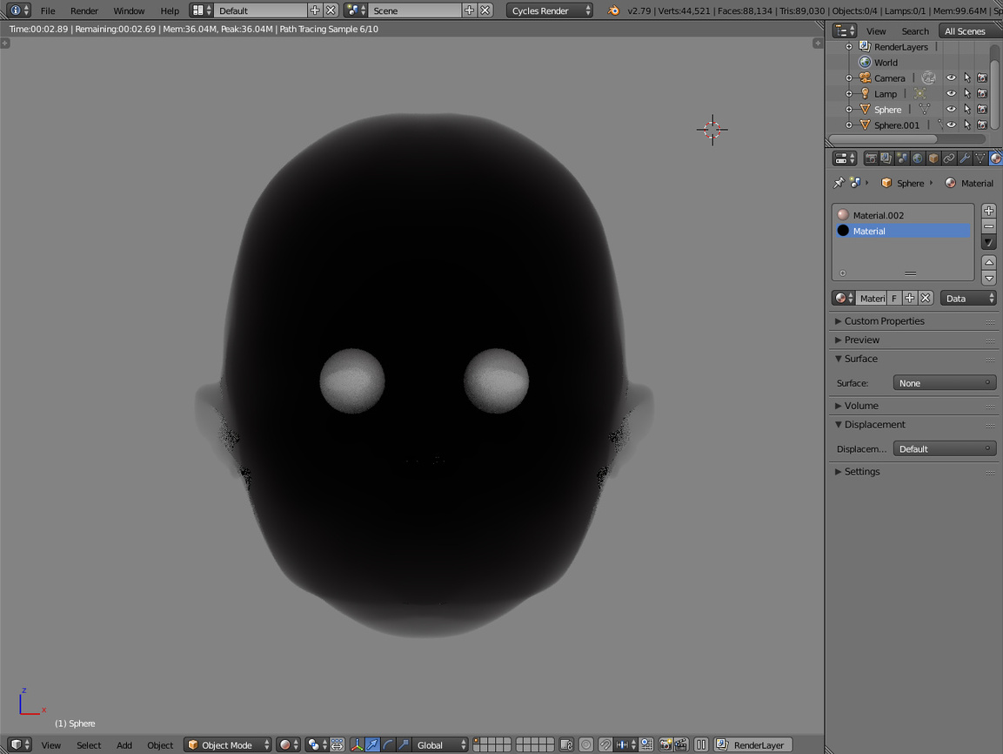The image size is (1003, 754).
Task: Click the pin icon in properties breadcrumb
Action: (839, 183)
